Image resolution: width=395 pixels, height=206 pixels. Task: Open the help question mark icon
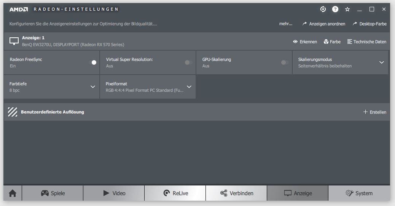pyautogui.click(x=335, y=10)
